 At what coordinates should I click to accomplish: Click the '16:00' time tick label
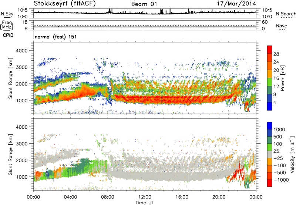tap(182, 197)
